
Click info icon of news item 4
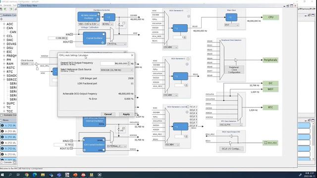click(2, 143)
